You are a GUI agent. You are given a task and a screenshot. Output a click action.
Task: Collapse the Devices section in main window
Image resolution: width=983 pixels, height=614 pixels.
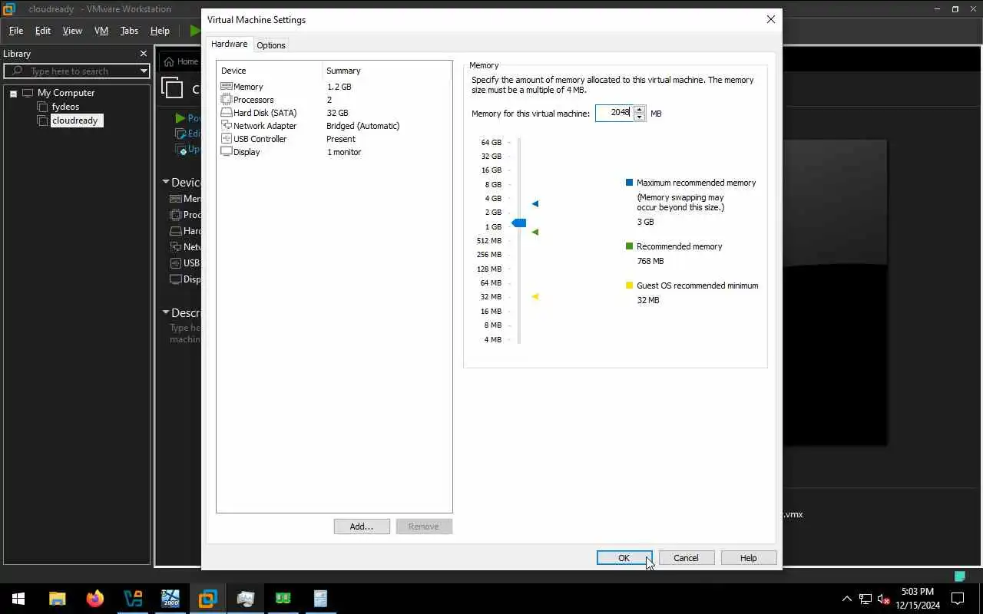click(x=166, y=182)
